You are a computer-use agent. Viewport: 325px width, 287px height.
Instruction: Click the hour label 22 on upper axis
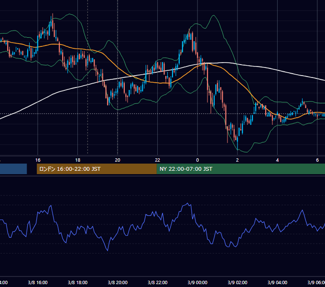(158, 160)
